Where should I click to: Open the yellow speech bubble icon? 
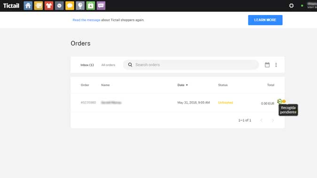[70, 6]
